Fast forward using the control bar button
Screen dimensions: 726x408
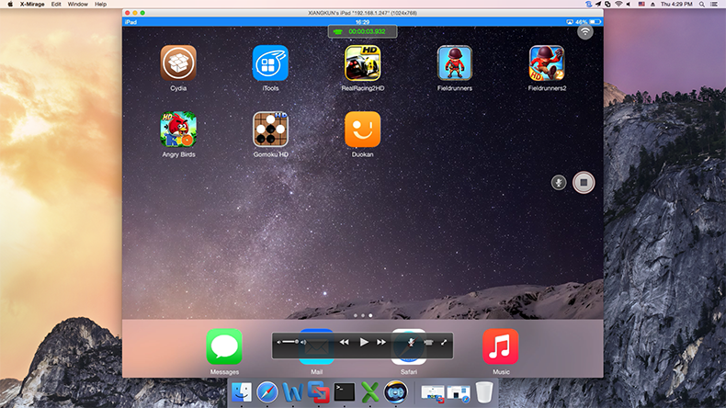381,342
